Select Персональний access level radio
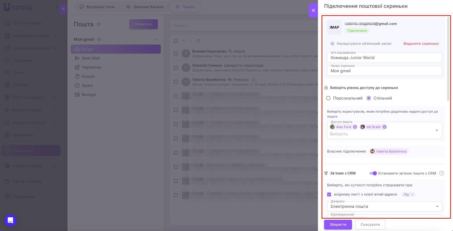This screenshot has width=453, height=231. [x=328, y=98]
